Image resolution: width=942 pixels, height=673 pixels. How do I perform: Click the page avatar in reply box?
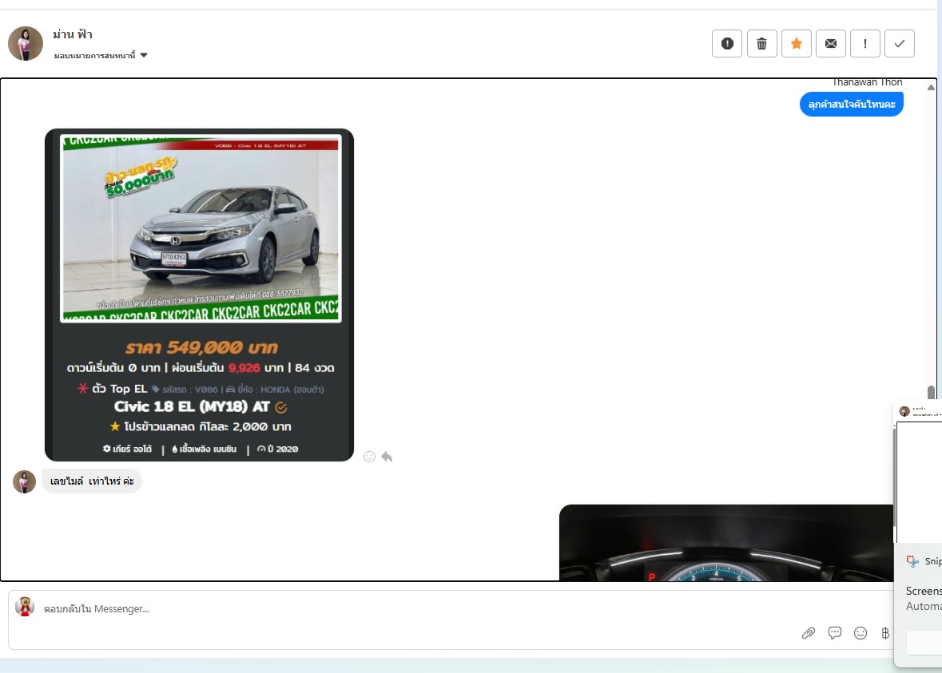click(x=25, y=607)
